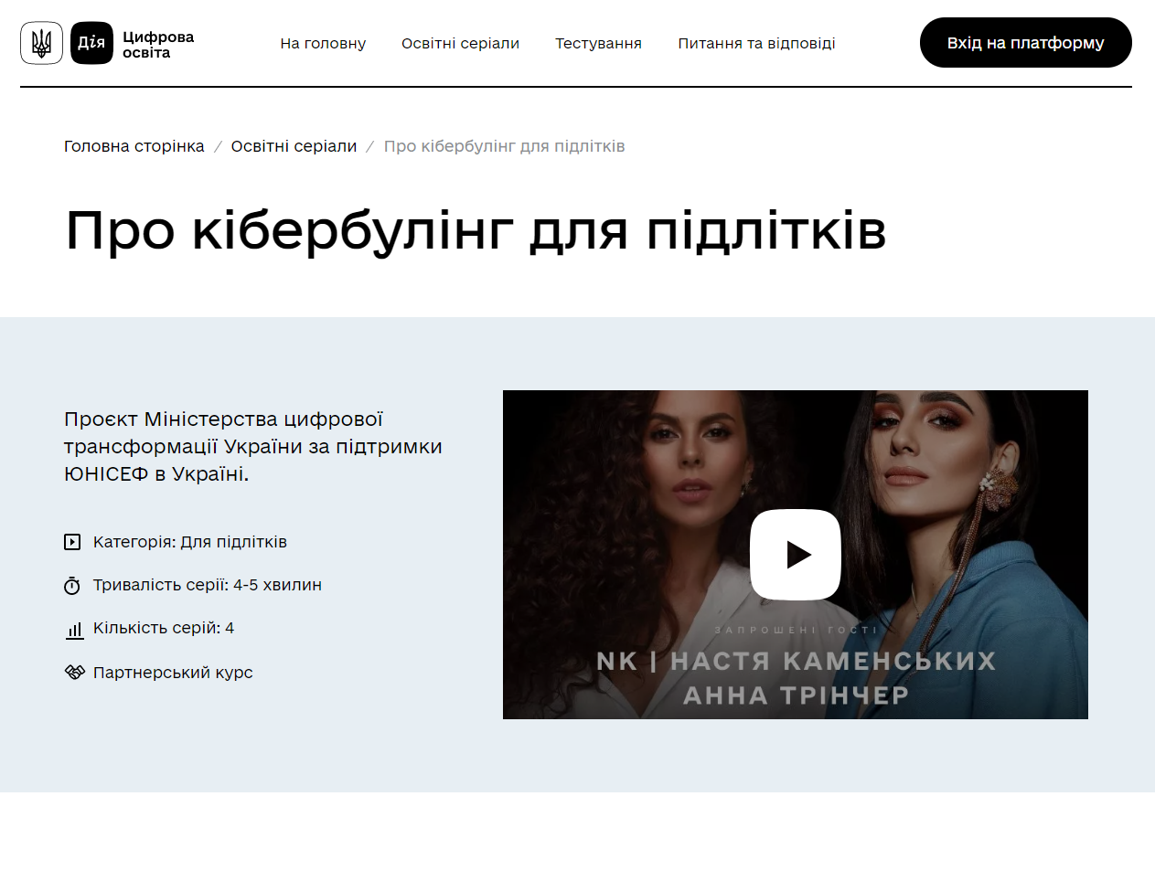Follow the Головна сторінка breadcrumb link
This screenshot has height=881, width=1155.
pos(134,146)
